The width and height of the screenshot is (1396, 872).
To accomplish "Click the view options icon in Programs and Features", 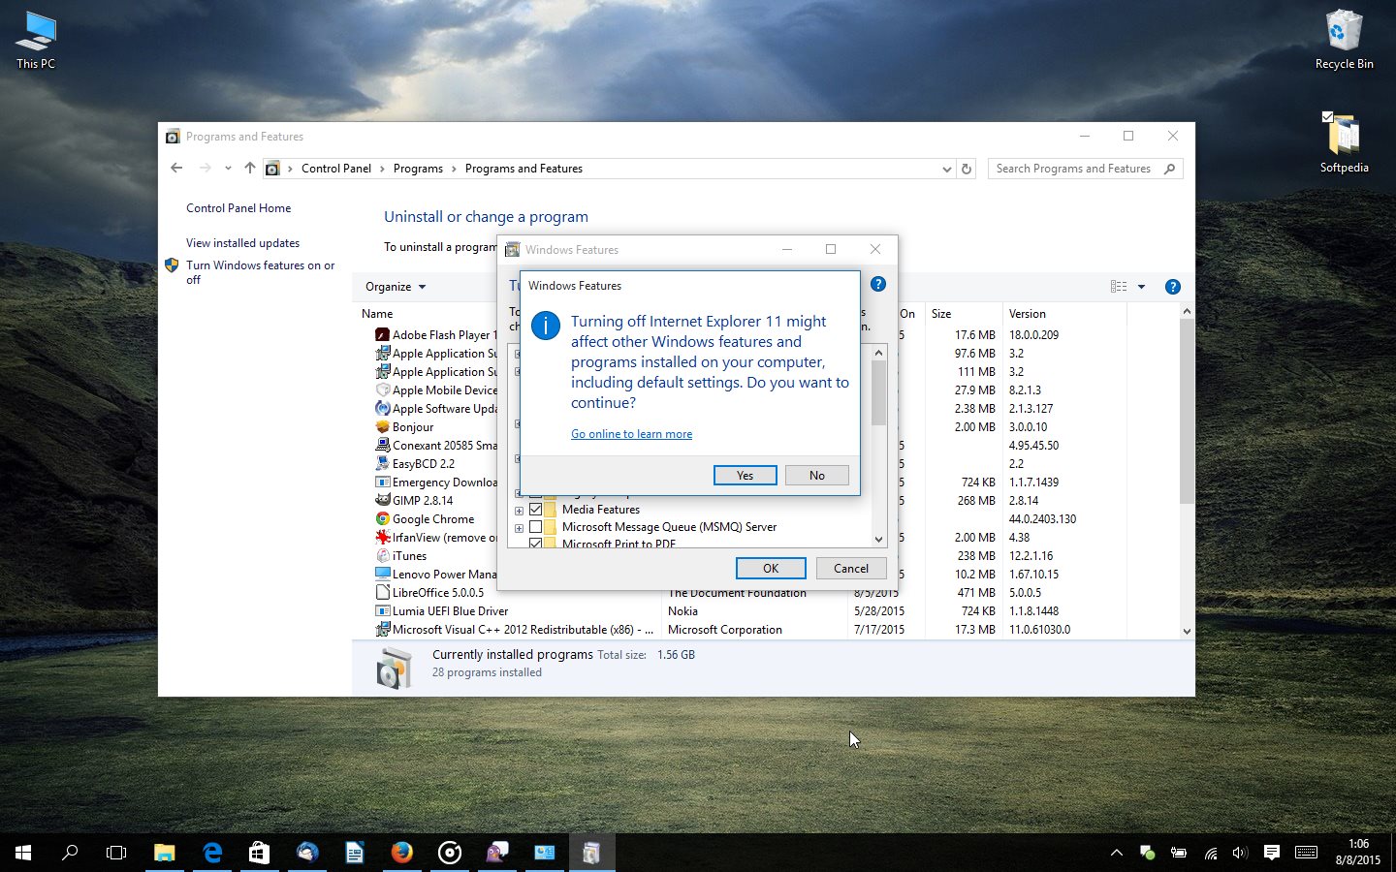I will [x=1119, y=287].
